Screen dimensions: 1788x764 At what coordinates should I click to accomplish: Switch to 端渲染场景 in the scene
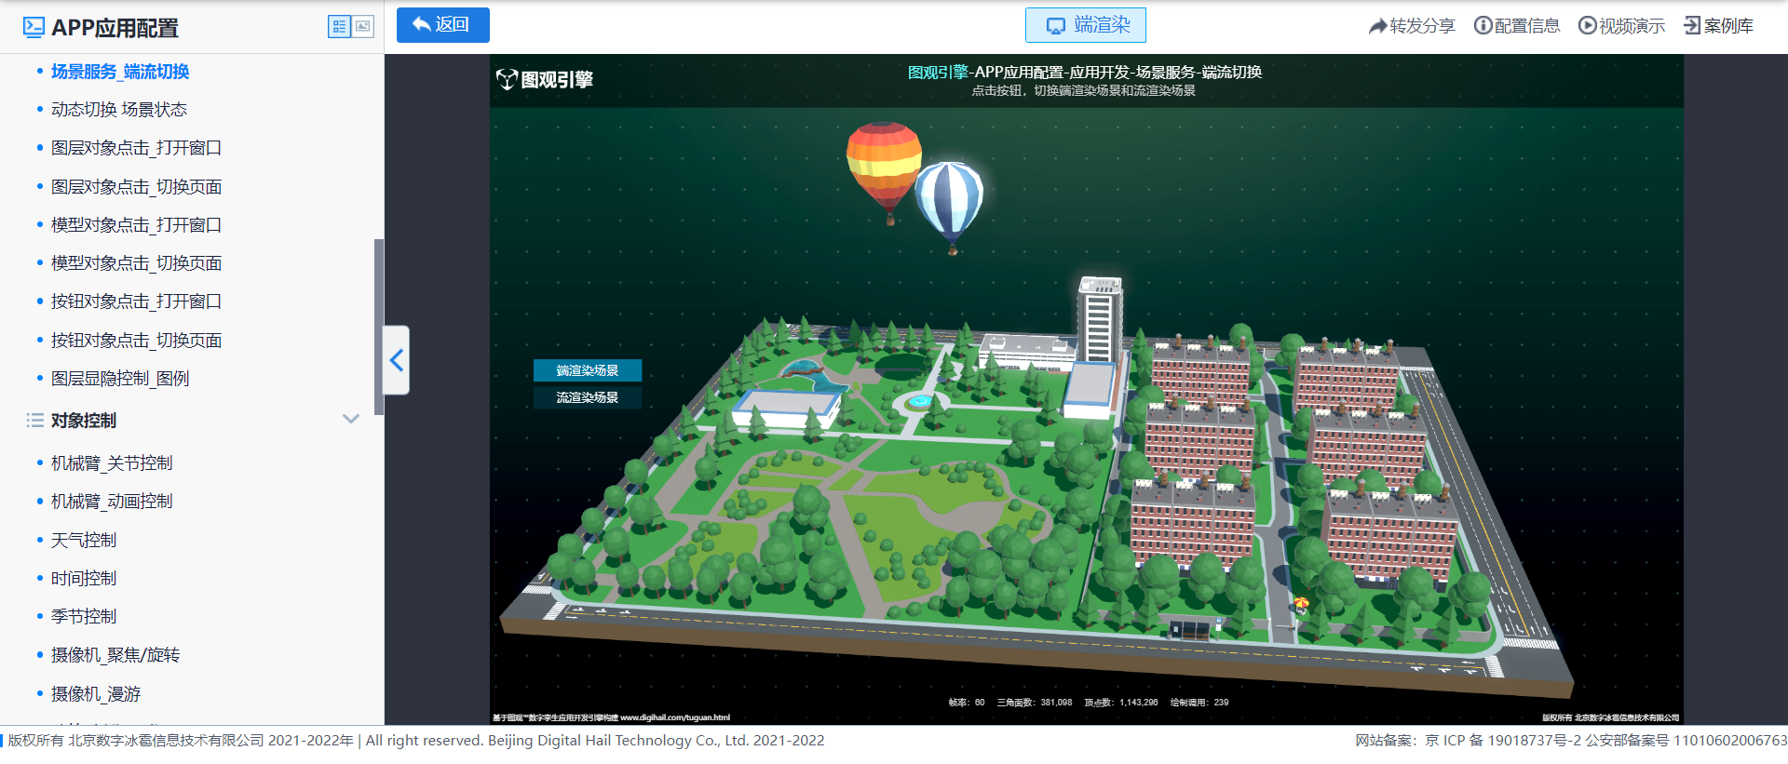(587, 370)
